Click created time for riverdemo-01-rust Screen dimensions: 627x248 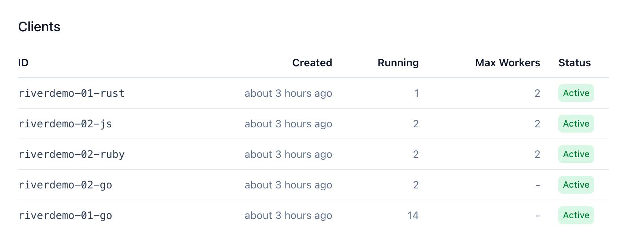[288, 93]
